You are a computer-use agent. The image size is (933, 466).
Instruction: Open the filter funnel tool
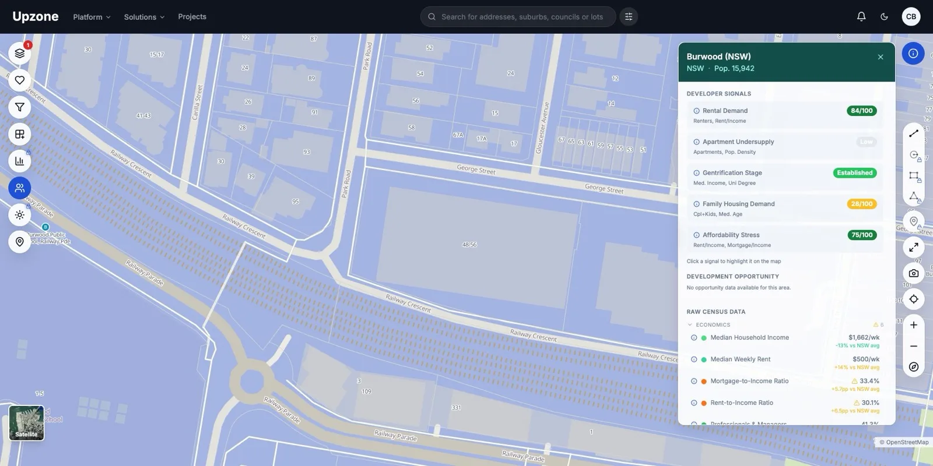[x=20, y=107]
